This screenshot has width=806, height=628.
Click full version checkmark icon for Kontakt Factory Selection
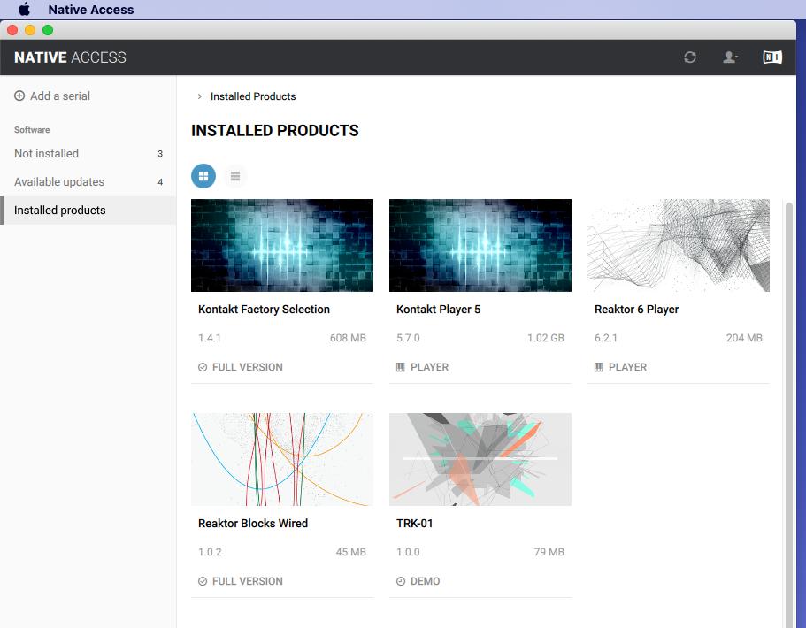click(203, 367)
